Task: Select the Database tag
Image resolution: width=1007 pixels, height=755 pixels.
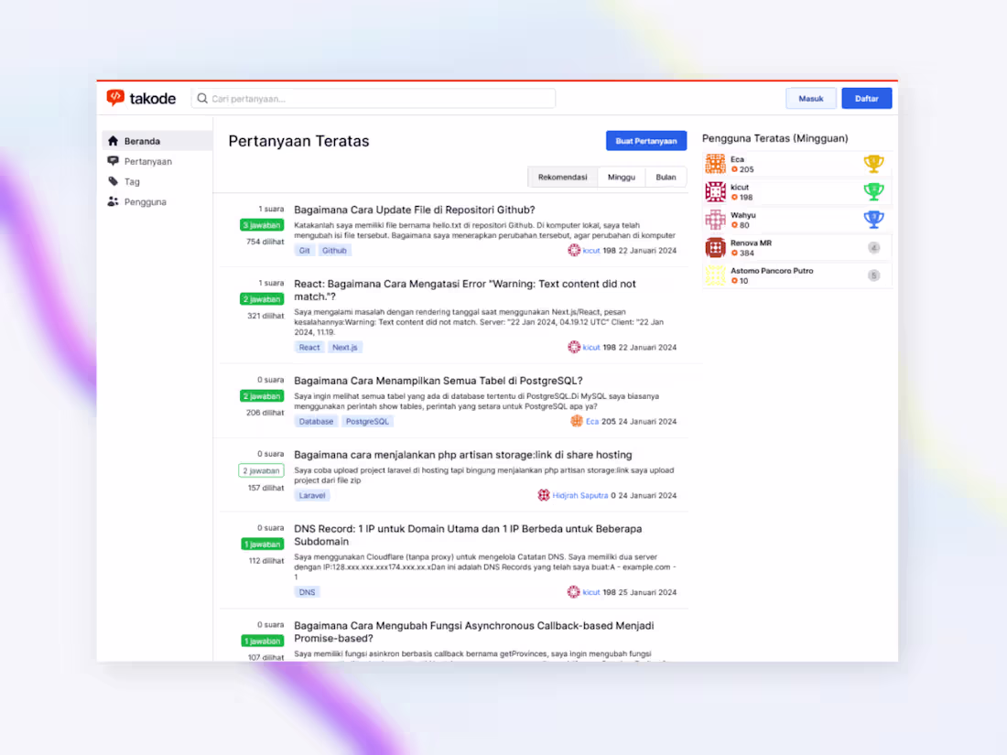Action: [x=316, y=421]
